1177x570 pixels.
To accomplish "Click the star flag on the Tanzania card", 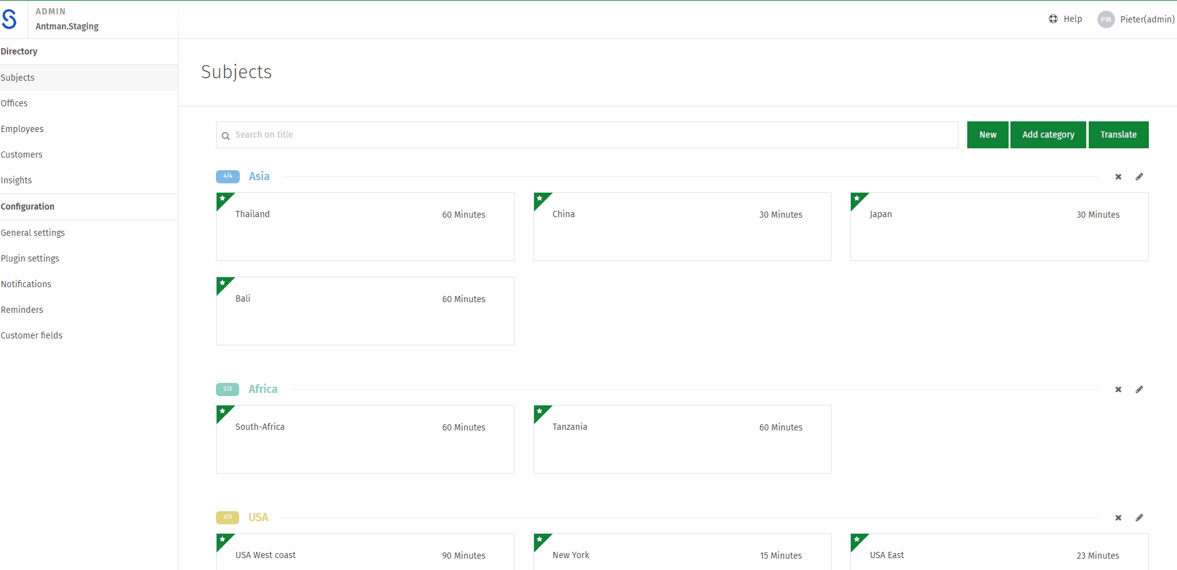I will tap(540, 412).
